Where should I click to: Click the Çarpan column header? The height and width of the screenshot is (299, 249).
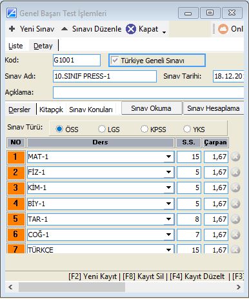215,142
